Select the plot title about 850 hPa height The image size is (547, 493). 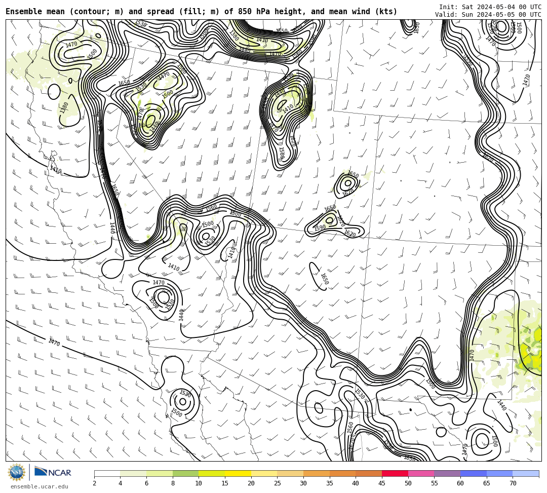(x=201, y=12)
